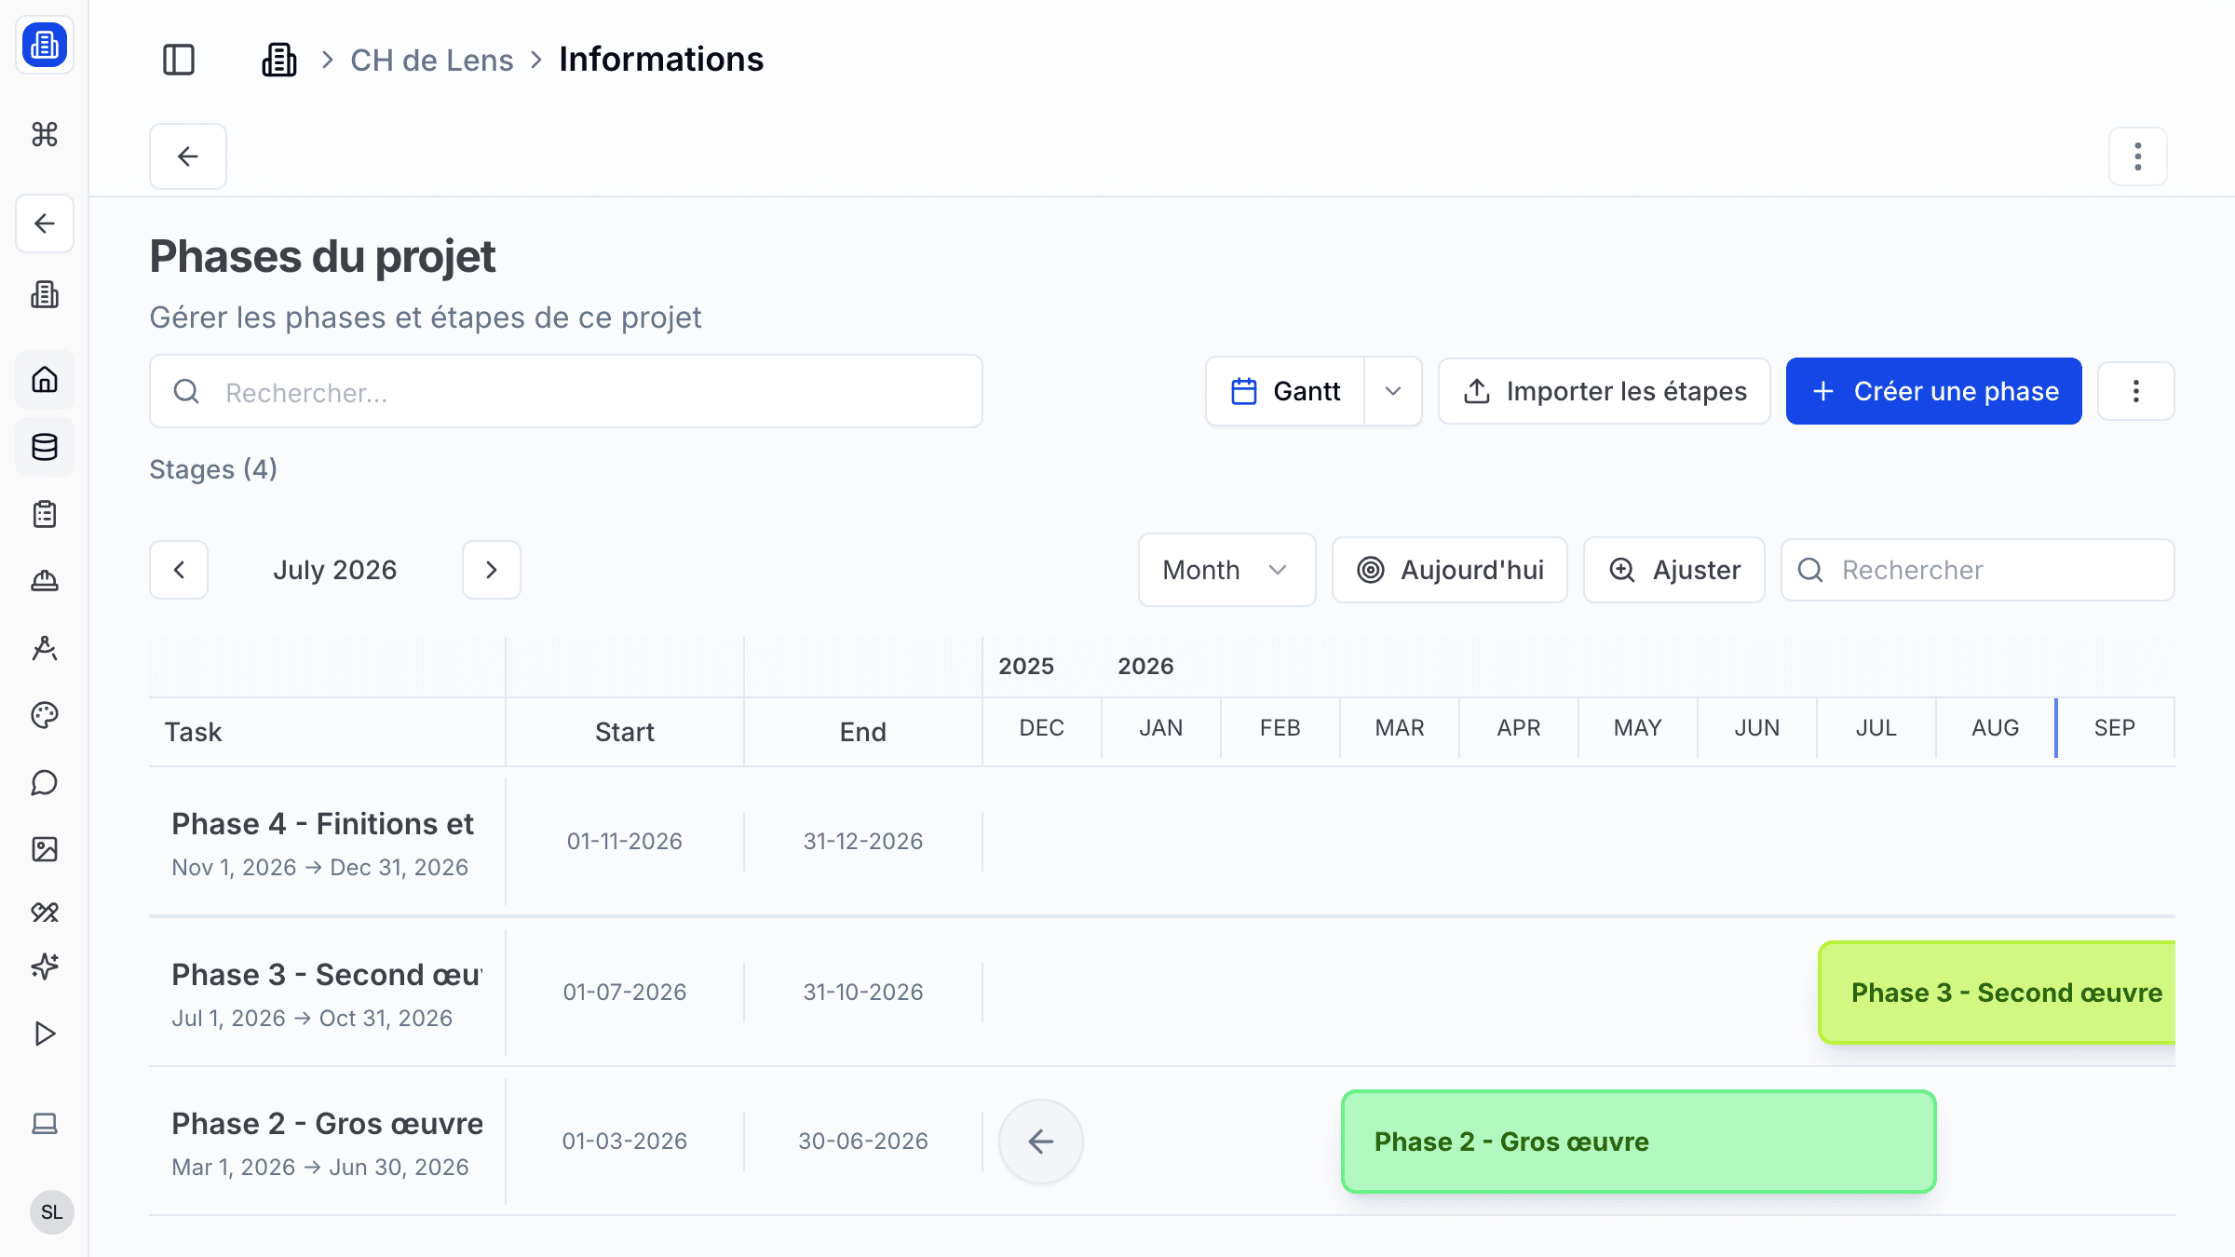Open the page header three-dot menu
Image resolution: width=2235 pixels, height=1257 pixels.
2138,156
